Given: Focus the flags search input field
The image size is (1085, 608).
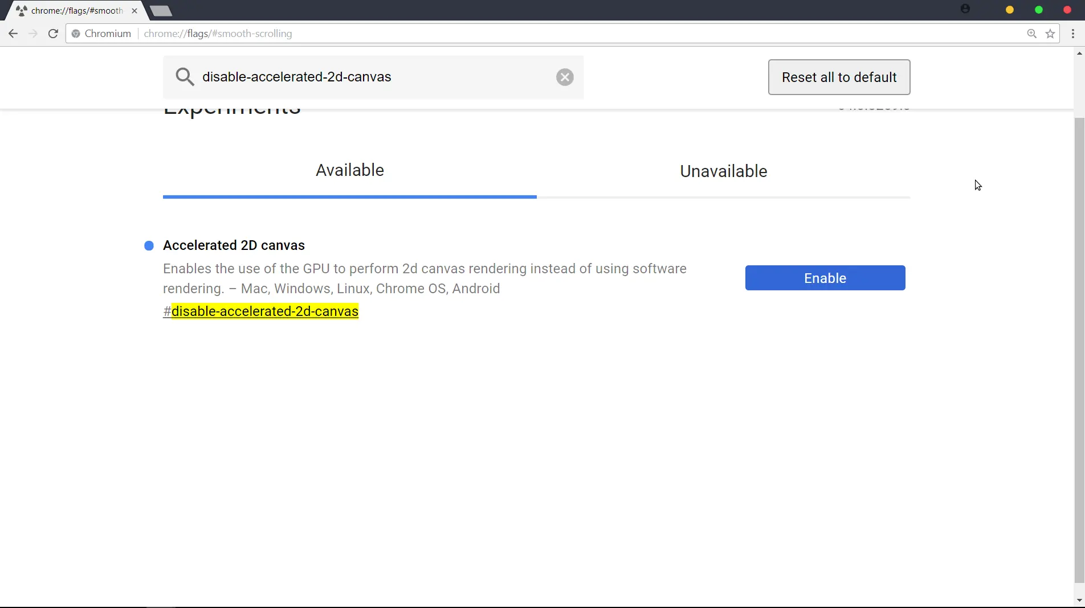Looking at the screenshot, I should (x=374, y=77).
